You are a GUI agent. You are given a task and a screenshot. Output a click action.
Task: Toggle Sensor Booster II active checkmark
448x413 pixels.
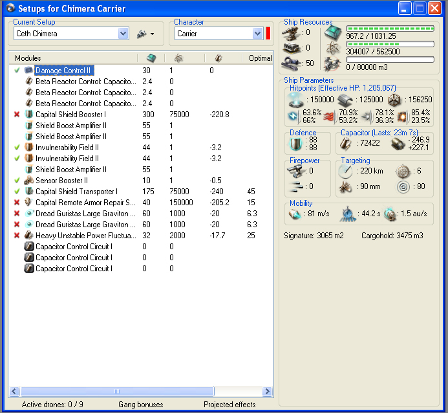pyautogui.click(x=17, y=180)
